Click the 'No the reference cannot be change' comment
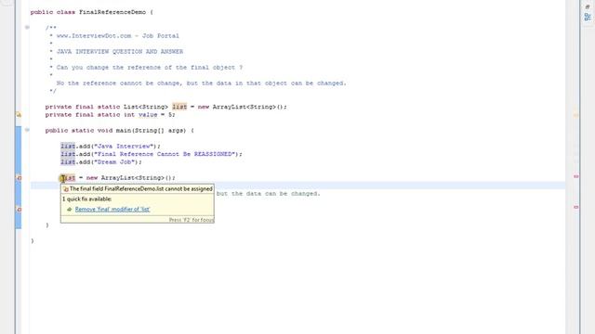595x334 pixels. [x=201, y=83]
